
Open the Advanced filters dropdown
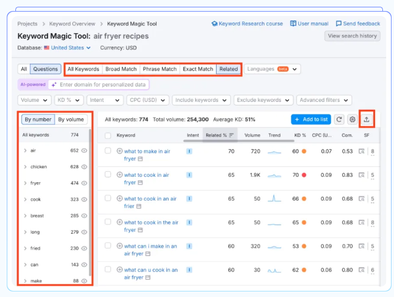(x=324, y=100)
